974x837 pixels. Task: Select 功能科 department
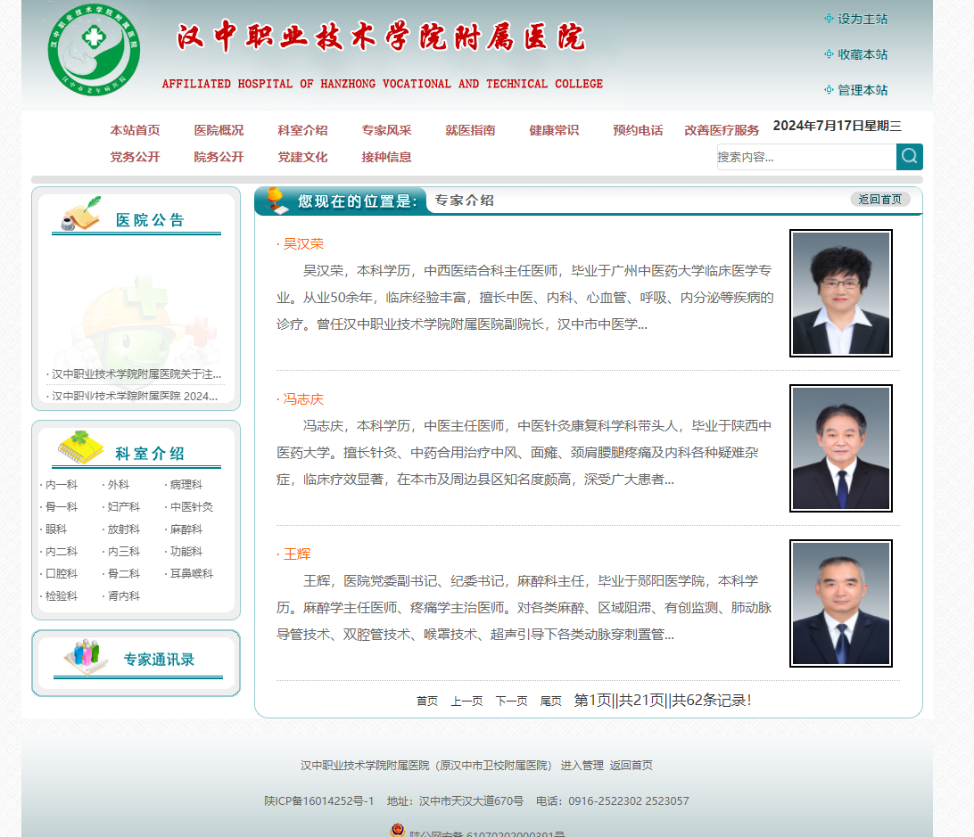186,552
